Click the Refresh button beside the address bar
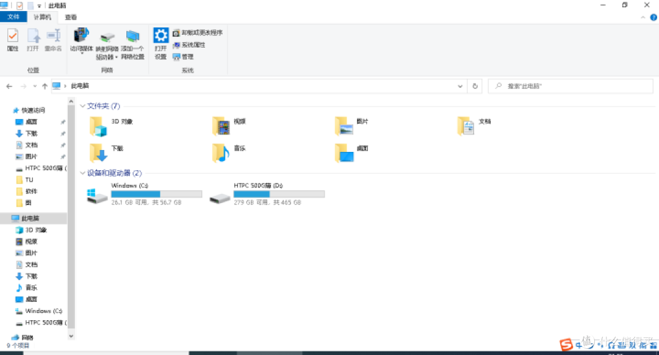This screenshot has width=659, height=355. pos(475,86)
